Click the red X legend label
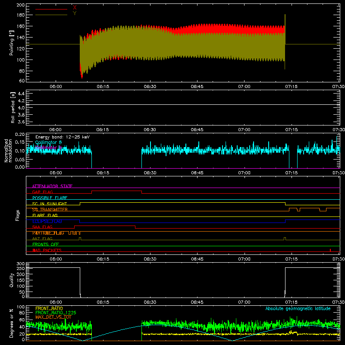Image resolution: width=345 pixels, height=345 pixels. (x=75, y=8)
